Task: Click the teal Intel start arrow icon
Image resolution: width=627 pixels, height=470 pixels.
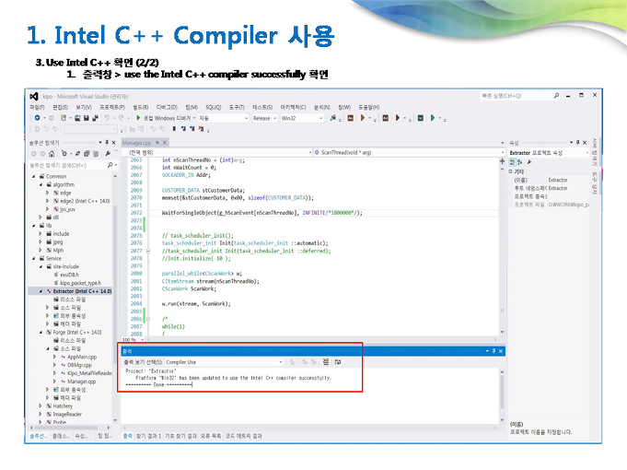Action: coord(433,118)
